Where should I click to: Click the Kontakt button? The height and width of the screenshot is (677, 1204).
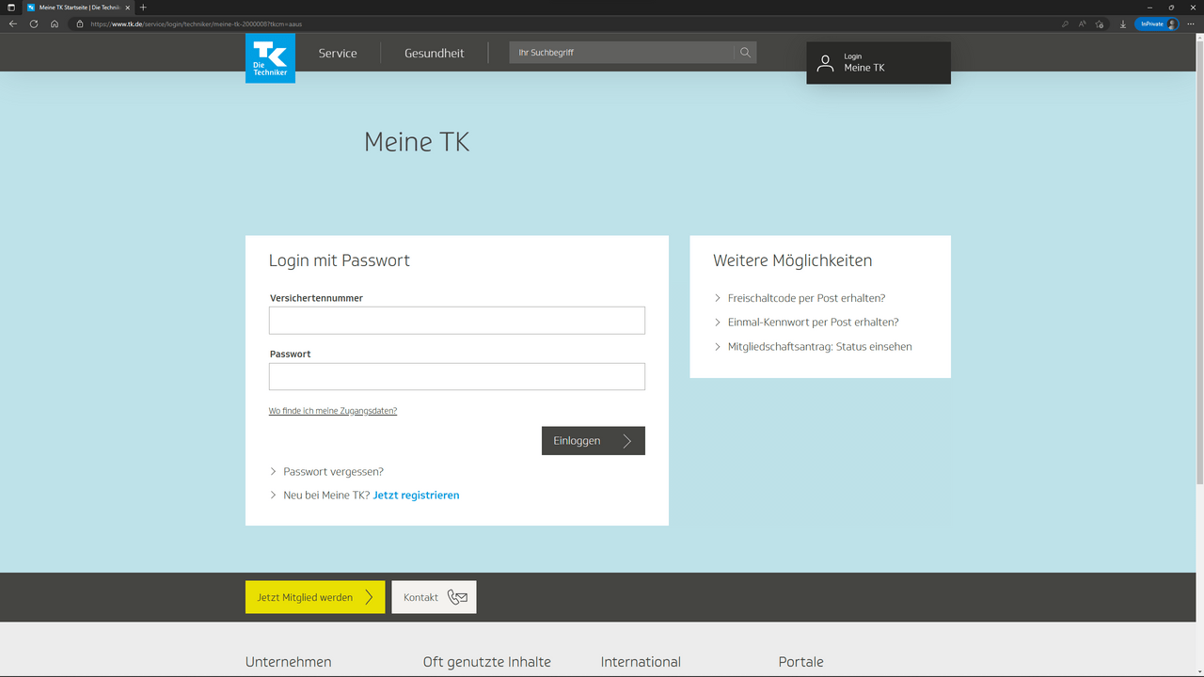pos(434,597)
